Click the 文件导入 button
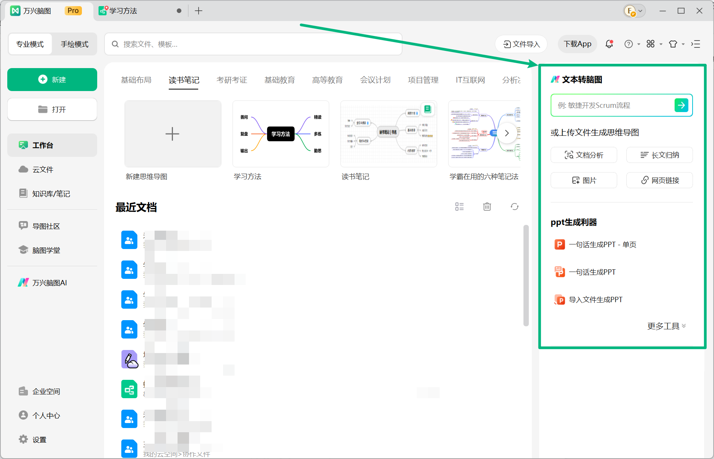The height and width of the screenshot is (459, 714). (521, 44)
